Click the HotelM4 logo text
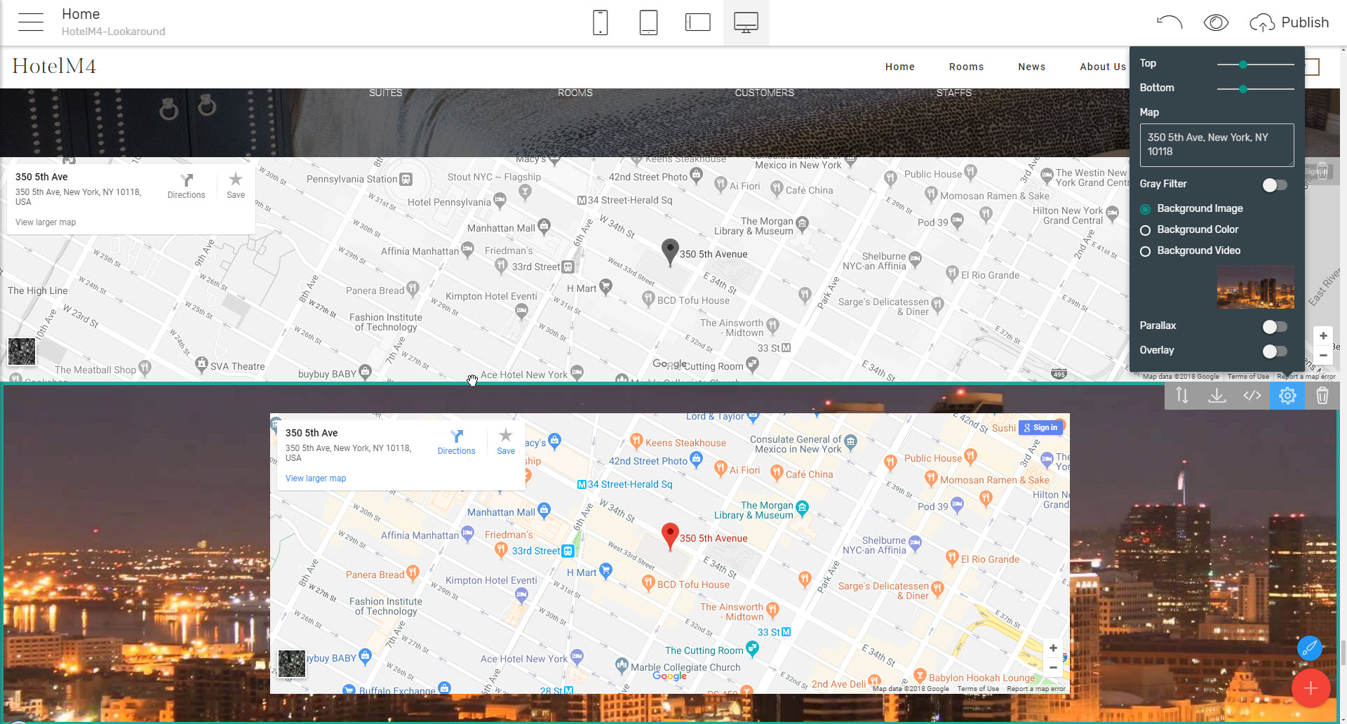 [x=54, y=66]
